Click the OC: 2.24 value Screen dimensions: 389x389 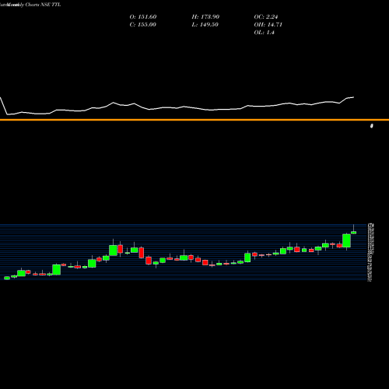point(266,17)
